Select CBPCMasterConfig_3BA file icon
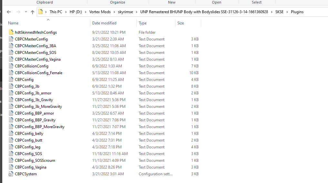 coord(11,46)
